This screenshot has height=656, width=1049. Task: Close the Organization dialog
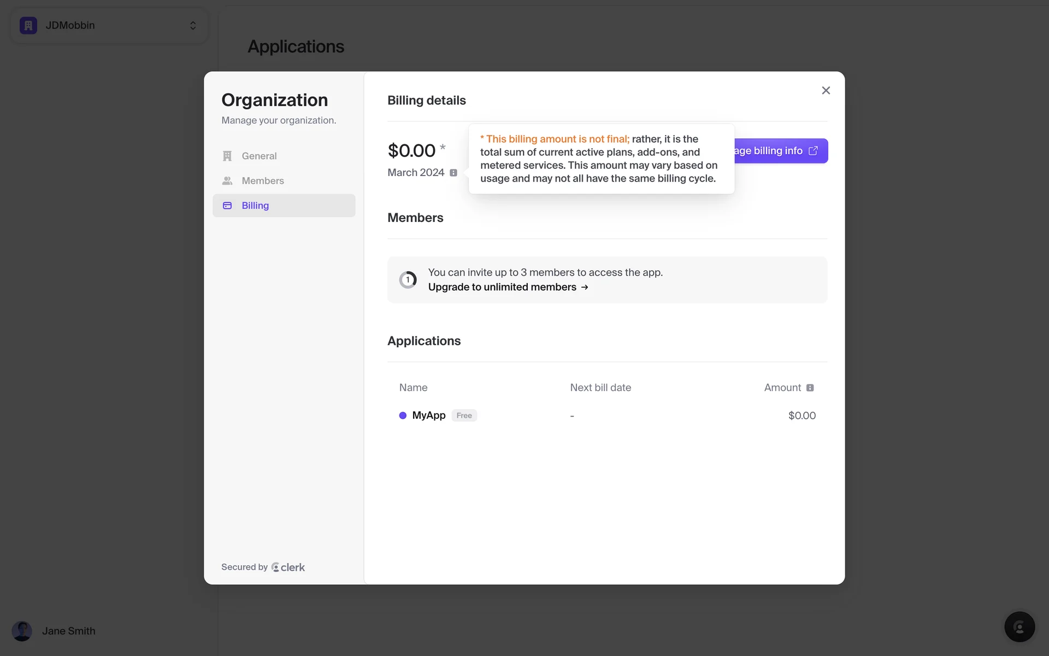click(826, 91)
